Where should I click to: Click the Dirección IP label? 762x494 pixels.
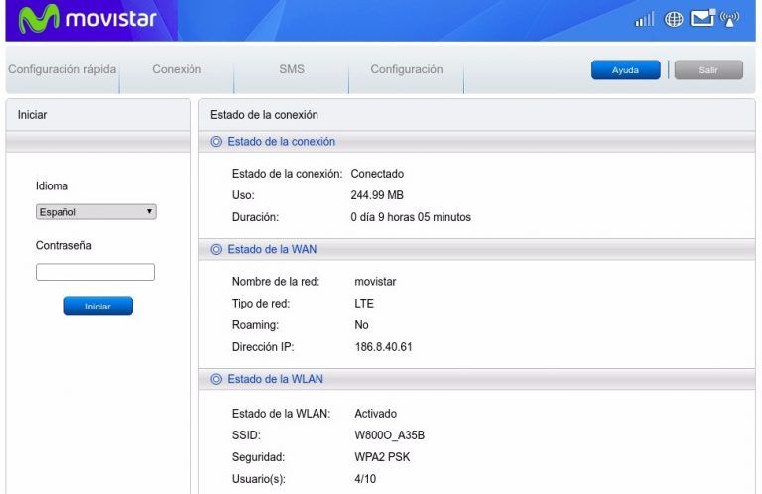point(263,347)
